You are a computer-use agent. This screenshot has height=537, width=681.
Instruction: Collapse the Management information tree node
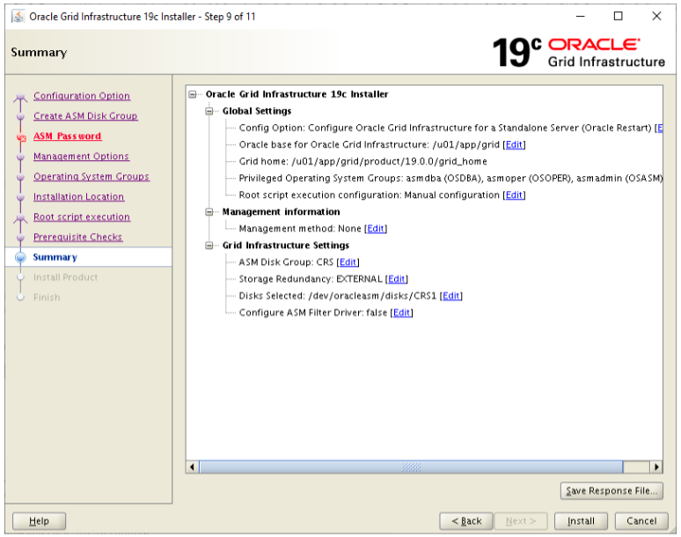click(x=209, y=212)
